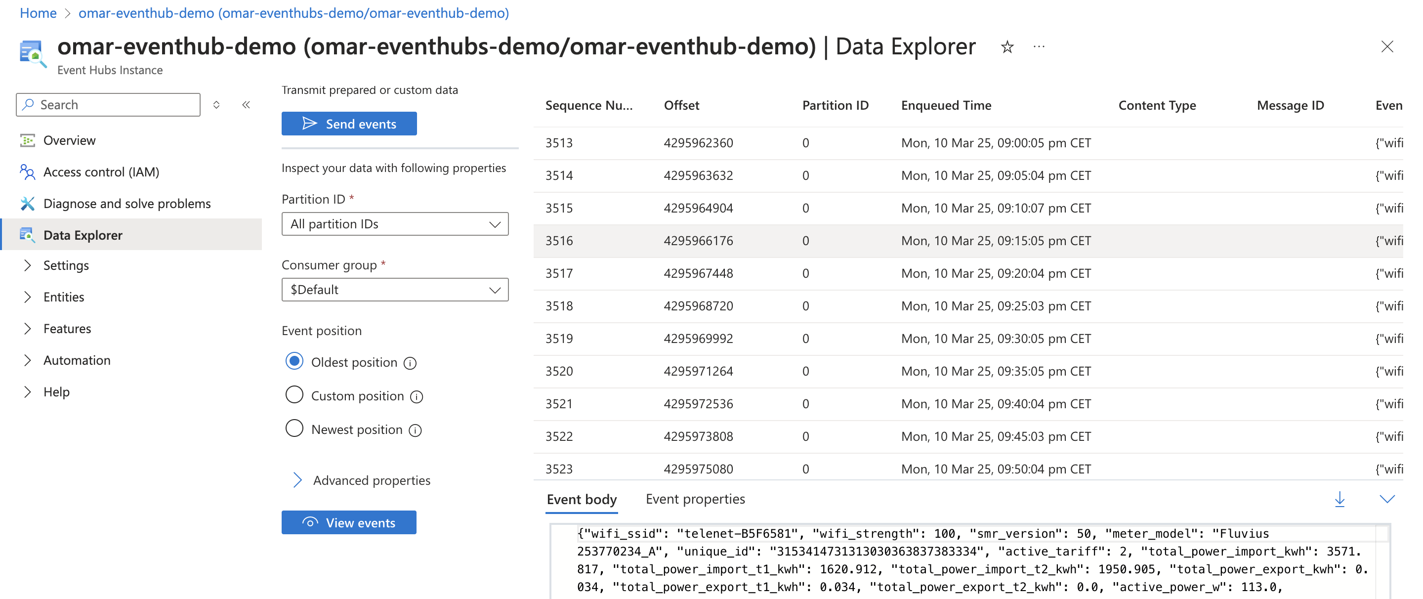Select the Custom position radio button
The height and width of the screenshot is (599, 1423).
(294, 395)
